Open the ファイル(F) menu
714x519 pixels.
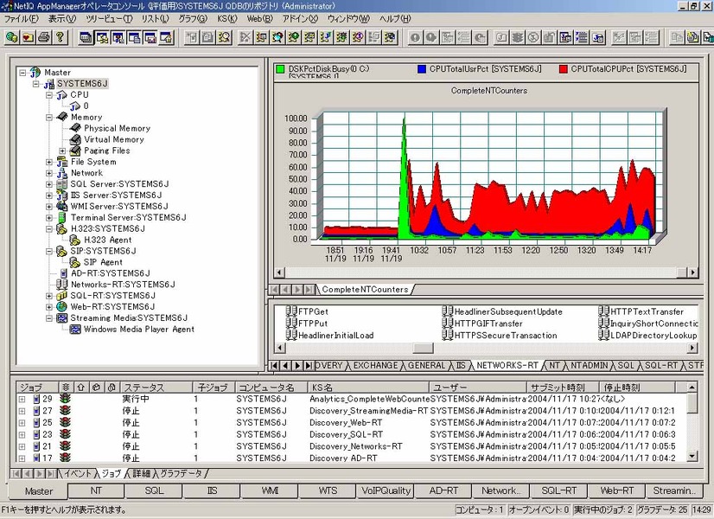[x=22, y=19]
